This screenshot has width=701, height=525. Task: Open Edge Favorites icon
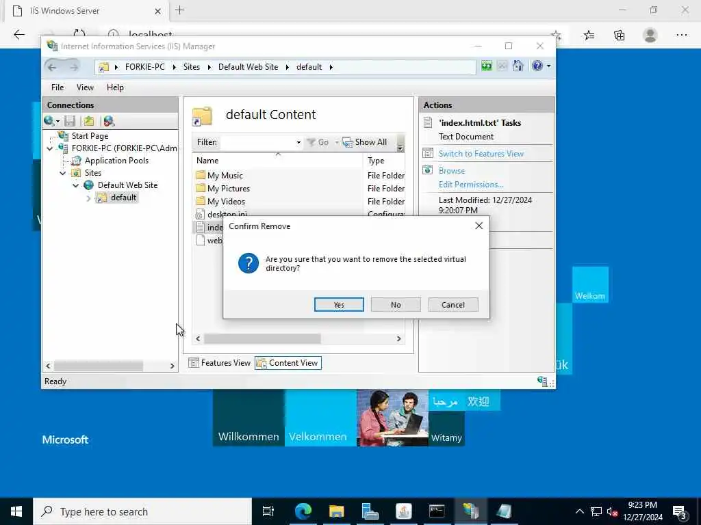click(589, 36)
